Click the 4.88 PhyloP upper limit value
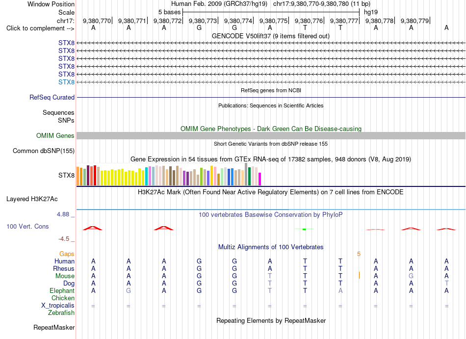 coord(63,214)
